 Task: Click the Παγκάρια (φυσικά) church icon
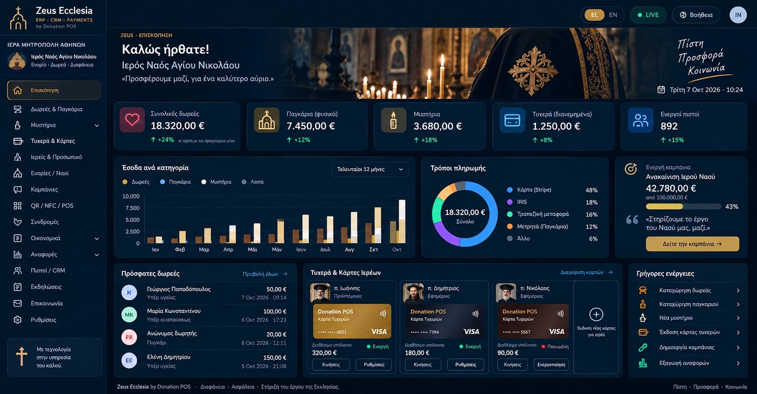pyautogui.click(x=267, y=120)
